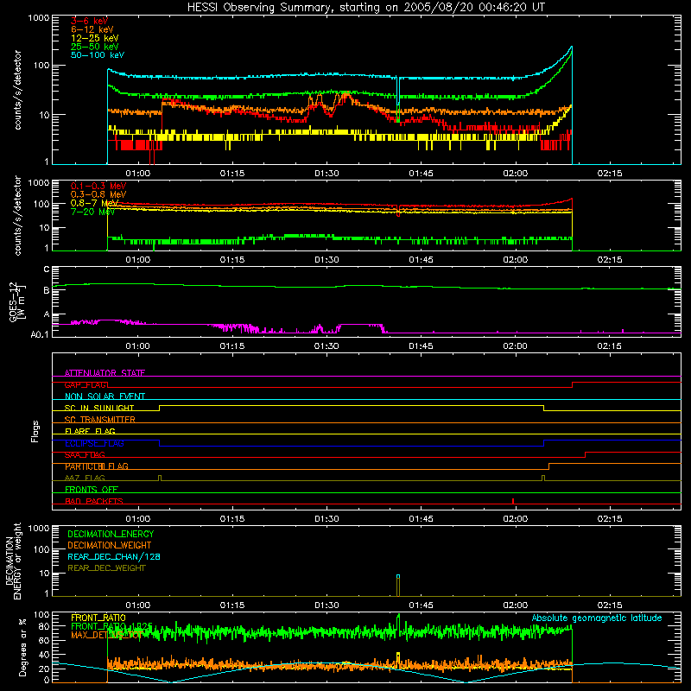Click the HESSI Observing Summary title text
Screen dimensions: 691x691
point(366,8)
